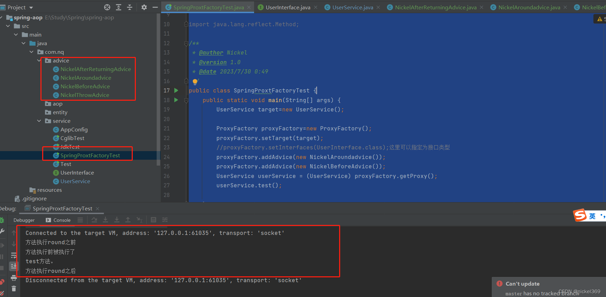Open the Debugger tab
This screenshot has height=297, width=606.
(x=24, y=220)
